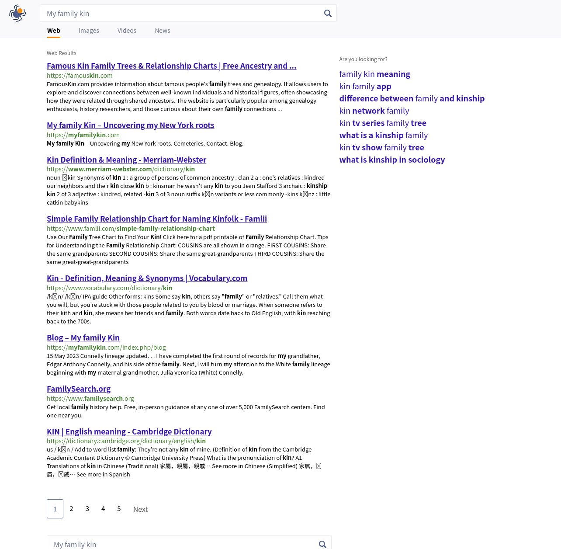
Task: Click the 'Are you looking for?' text
Action: point(363,59)
